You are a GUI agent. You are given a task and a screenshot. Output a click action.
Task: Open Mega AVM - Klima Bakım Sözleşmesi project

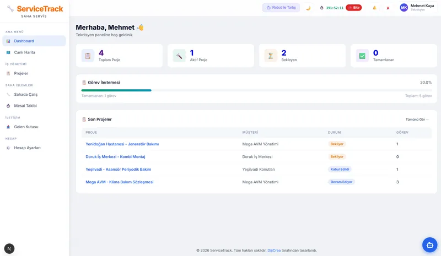click(120, 182)
